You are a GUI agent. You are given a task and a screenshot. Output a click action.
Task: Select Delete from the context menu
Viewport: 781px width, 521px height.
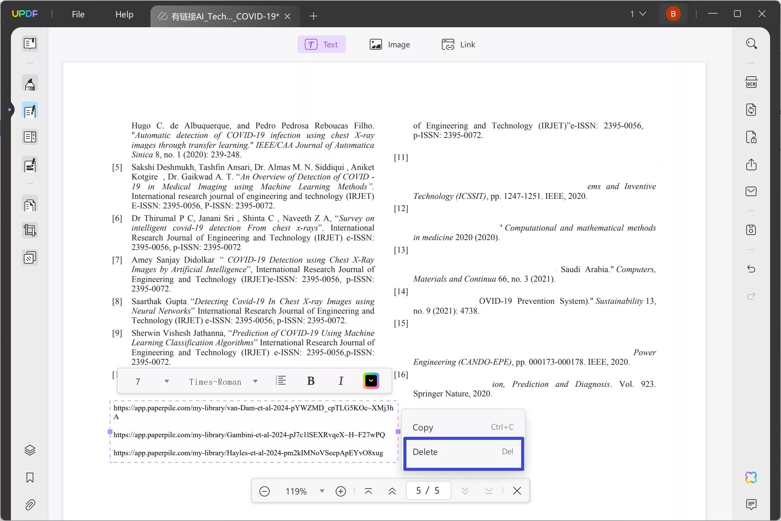(463, 452)
